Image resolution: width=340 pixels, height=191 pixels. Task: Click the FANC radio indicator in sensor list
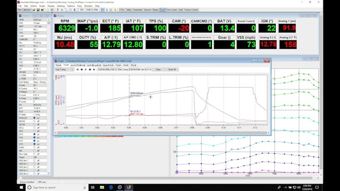coord(34,147)
